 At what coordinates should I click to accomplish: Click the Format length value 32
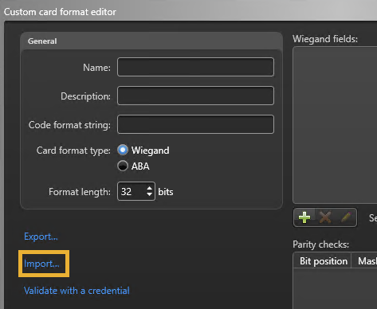(127, 192)
